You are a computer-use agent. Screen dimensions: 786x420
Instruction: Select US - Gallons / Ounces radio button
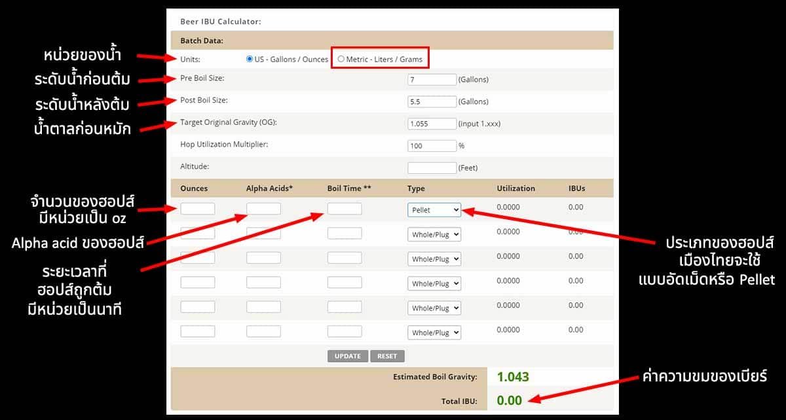coord(250,59)
